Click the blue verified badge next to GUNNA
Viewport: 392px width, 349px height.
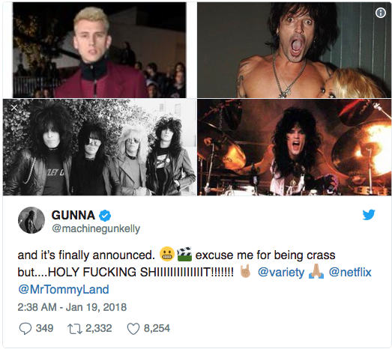click(105, 216)
